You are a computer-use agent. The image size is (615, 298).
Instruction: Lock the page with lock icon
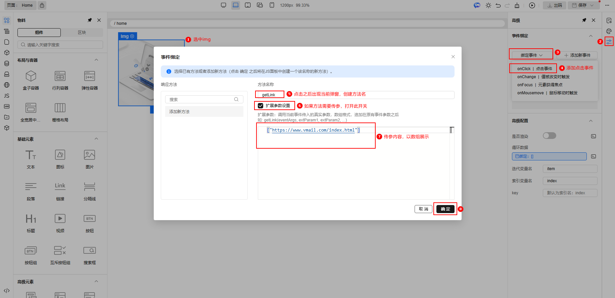42,5
